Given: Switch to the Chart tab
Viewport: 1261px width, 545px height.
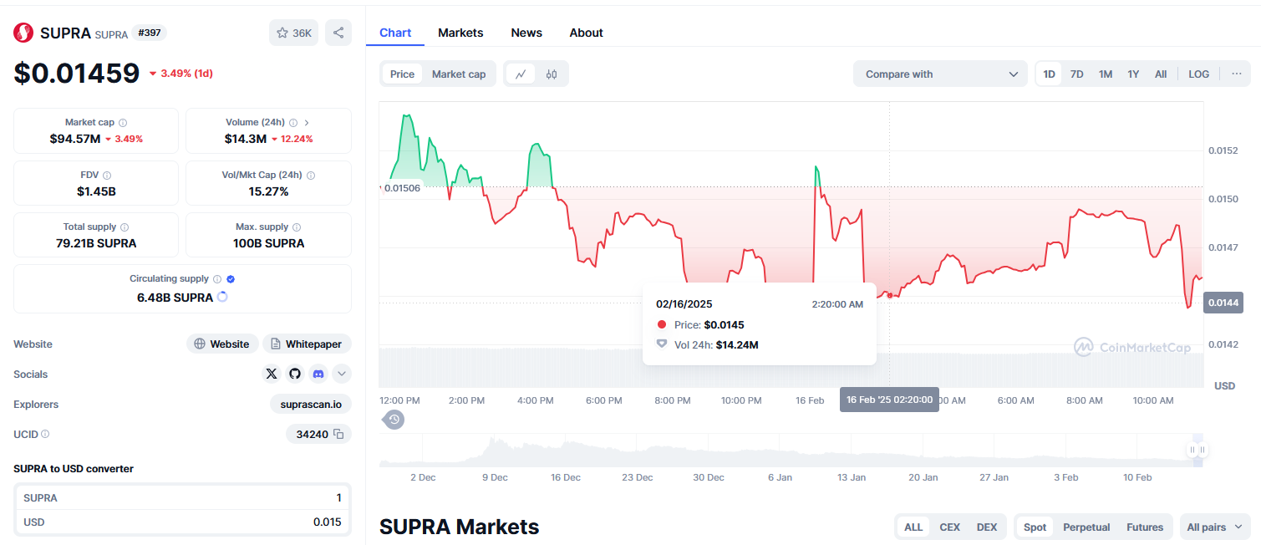Looking at the screenshot, I should (395, 33).
